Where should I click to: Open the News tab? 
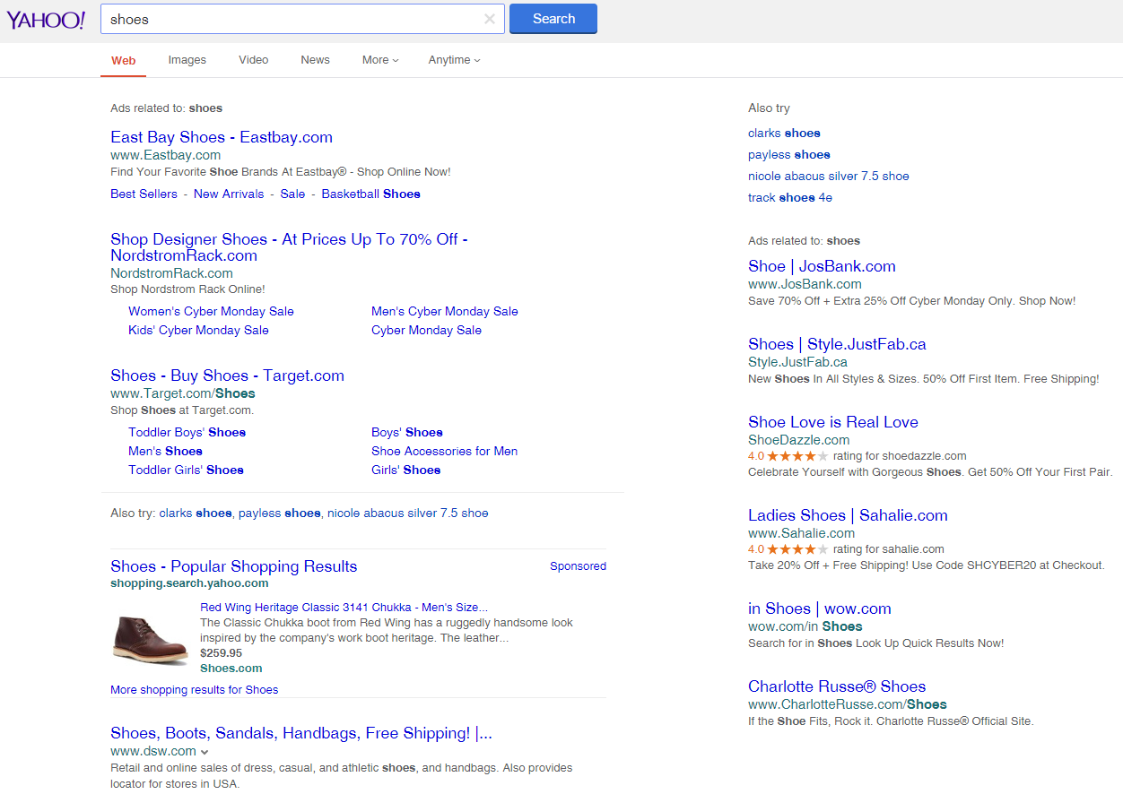(x=315, y=60)
